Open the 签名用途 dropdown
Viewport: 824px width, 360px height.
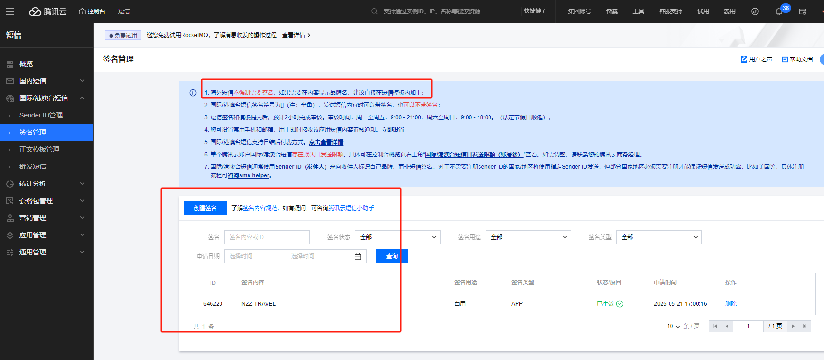(x=528, y=237)
